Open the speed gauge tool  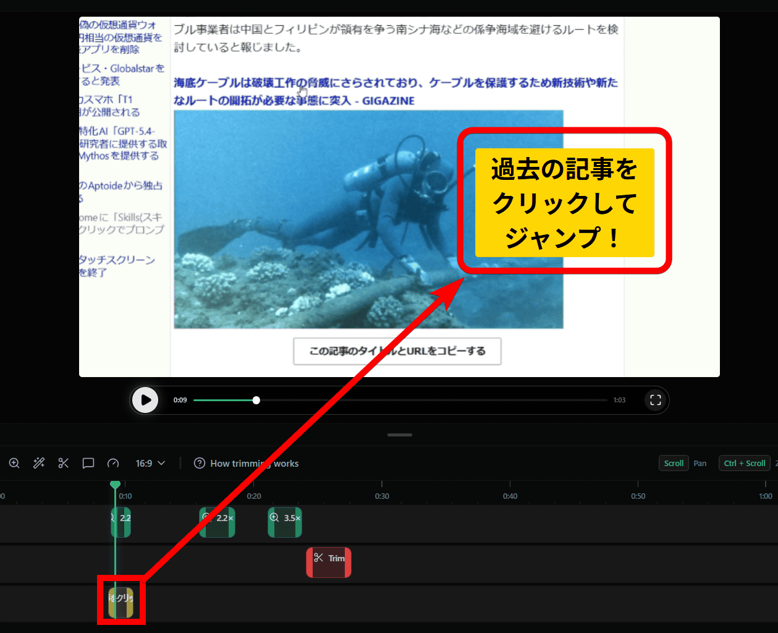[113, 463]
